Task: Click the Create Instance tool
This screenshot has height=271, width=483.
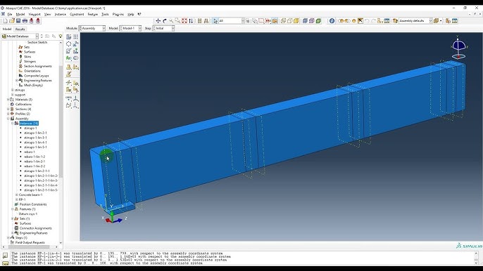Action: (69, 37)
